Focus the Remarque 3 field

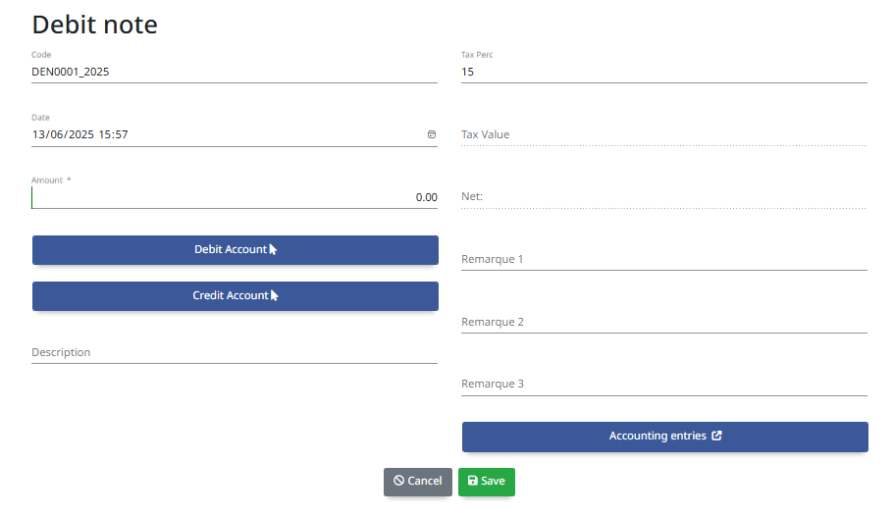pos(664,384)
